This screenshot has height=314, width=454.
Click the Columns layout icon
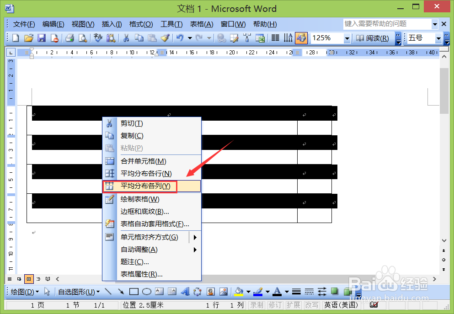pyautogui.click(x=275, y=38)
